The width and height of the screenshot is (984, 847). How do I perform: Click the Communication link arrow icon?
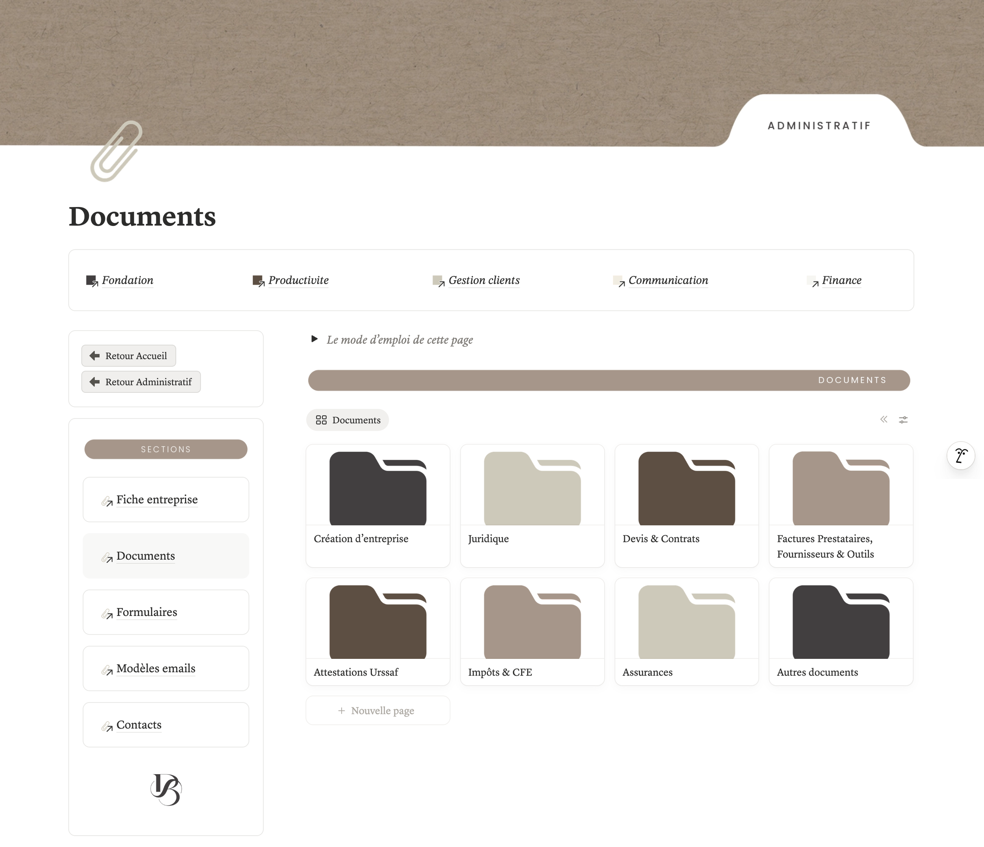619,281
